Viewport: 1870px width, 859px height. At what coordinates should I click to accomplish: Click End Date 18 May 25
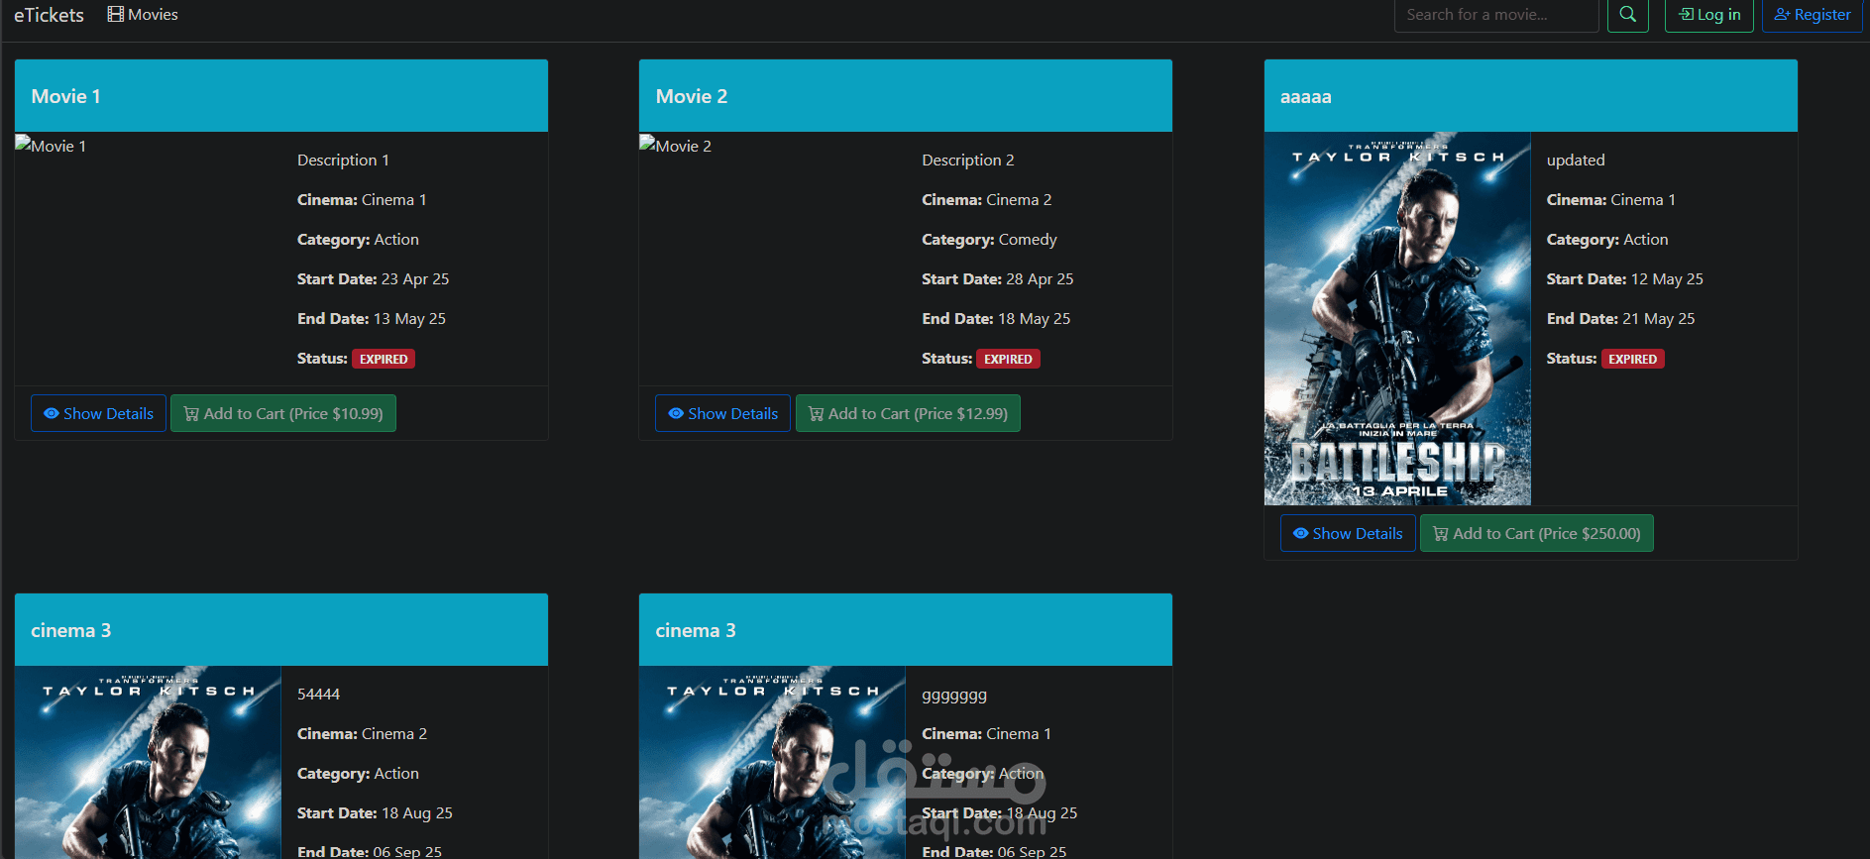coord(996,318)
